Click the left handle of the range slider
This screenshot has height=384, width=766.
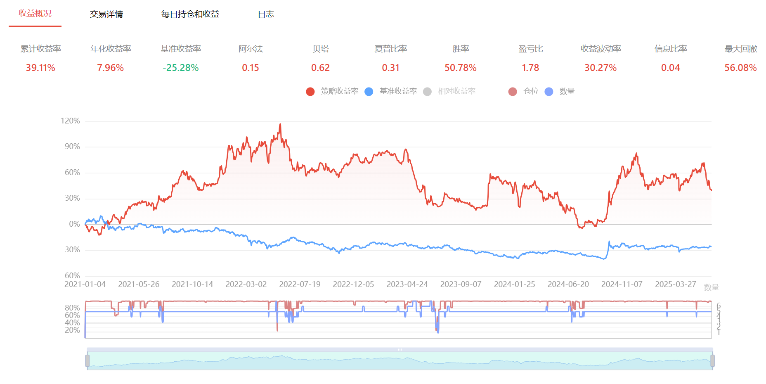(87, 361)
